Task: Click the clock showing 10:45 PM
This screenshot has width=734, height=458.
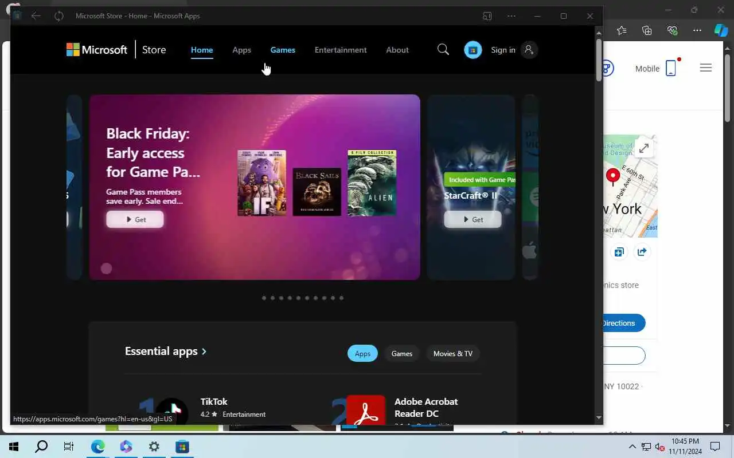Action: pyautogui.click(x=685, y=441)
